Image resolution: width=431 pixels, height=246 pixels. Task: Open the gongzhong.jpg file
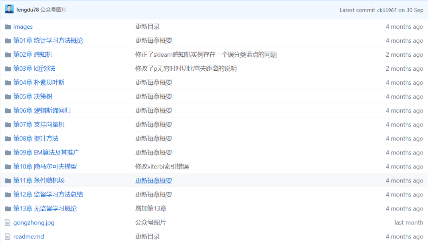[34, 222]
